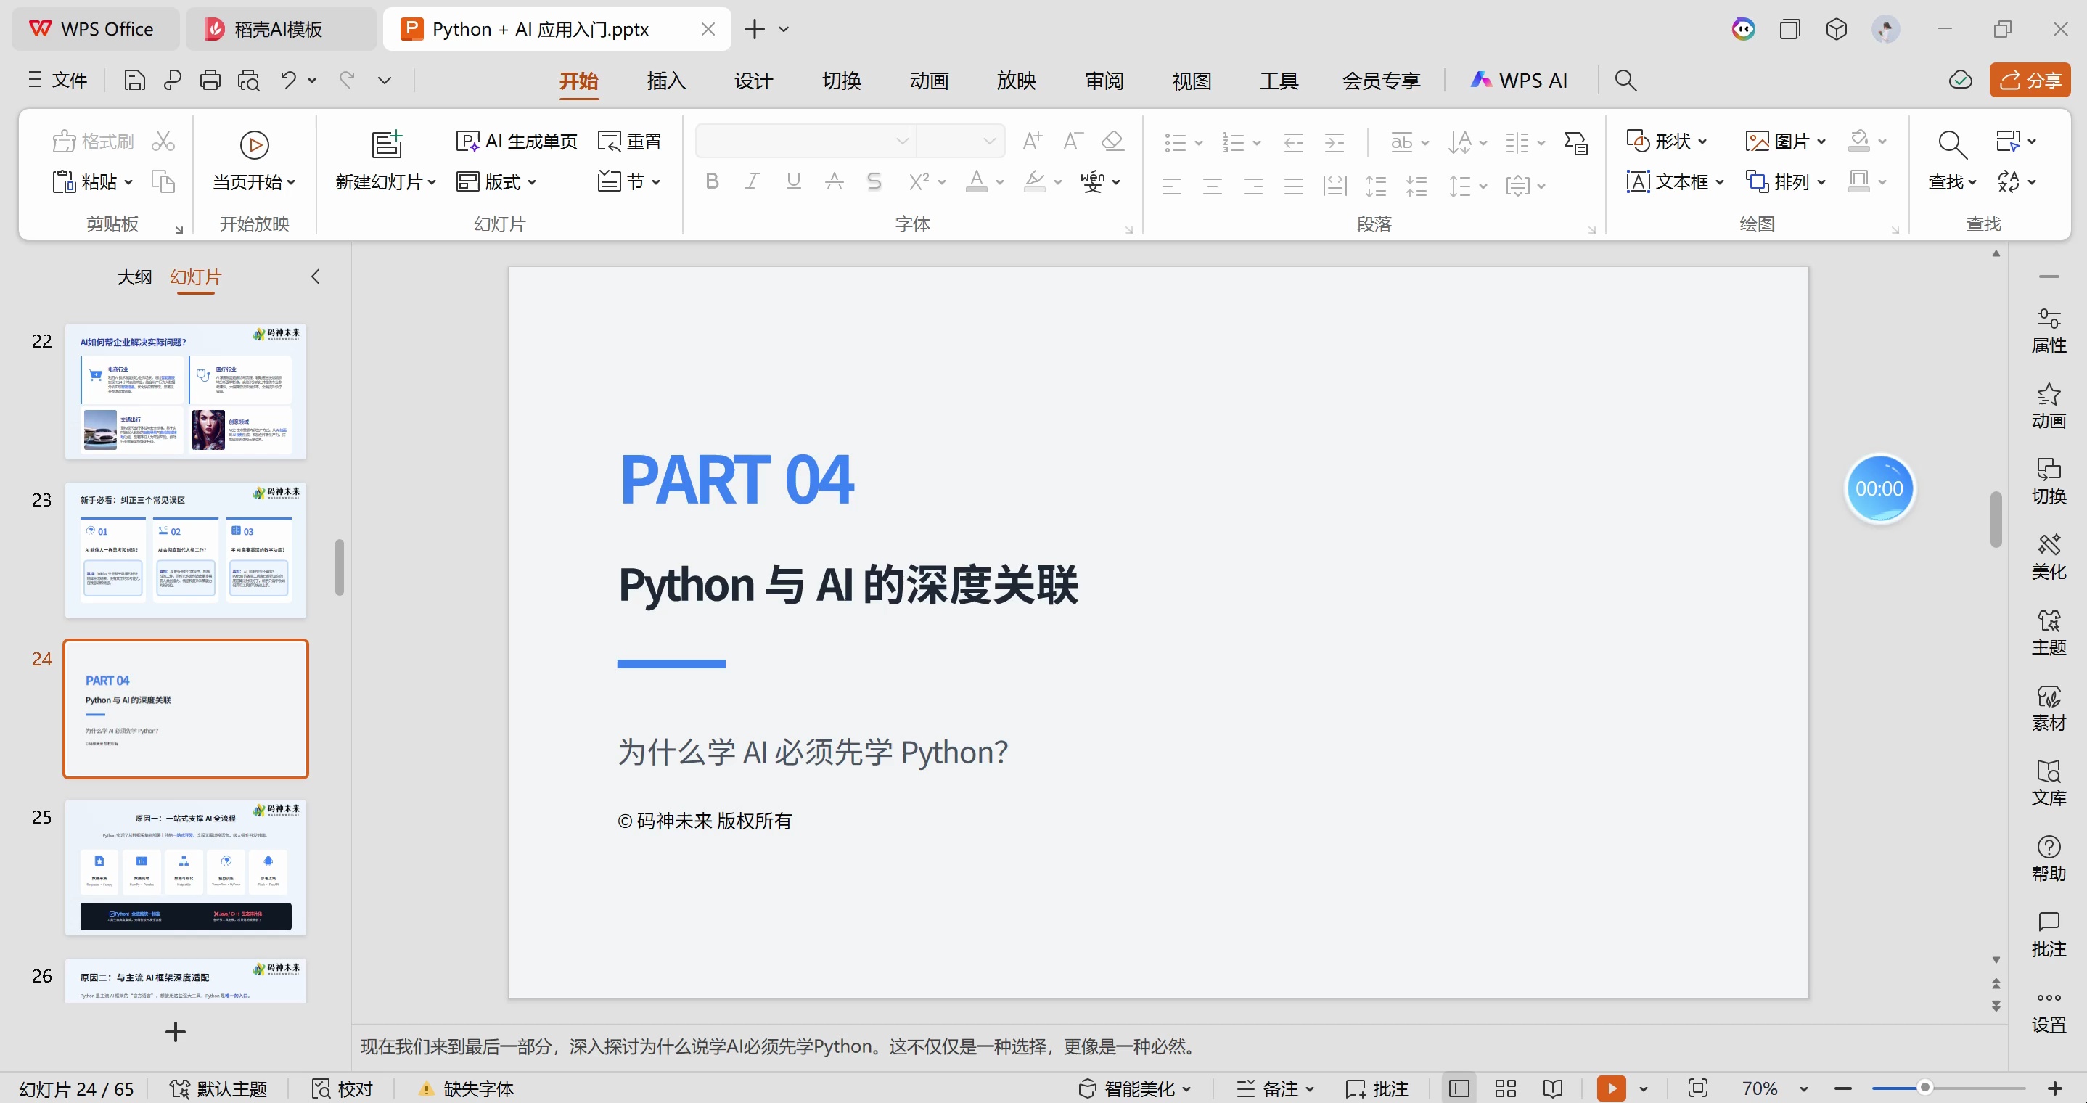The height and width of the screenshot is (1103, 2087).
Task: Toggle Italic formatting
Action: (753, 181)
